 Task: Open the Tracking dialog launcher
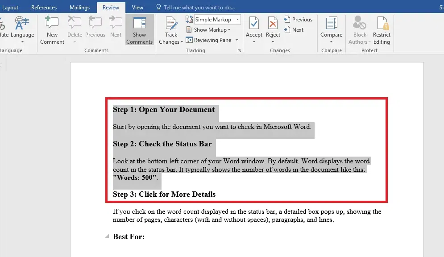click(239, 51)
